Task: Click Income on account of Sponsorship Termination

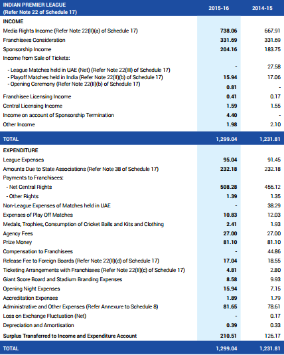Action: (58, 115)
